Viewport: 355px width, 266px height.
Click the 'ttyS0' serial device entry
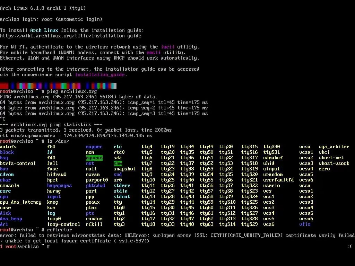tap(226, 147)
